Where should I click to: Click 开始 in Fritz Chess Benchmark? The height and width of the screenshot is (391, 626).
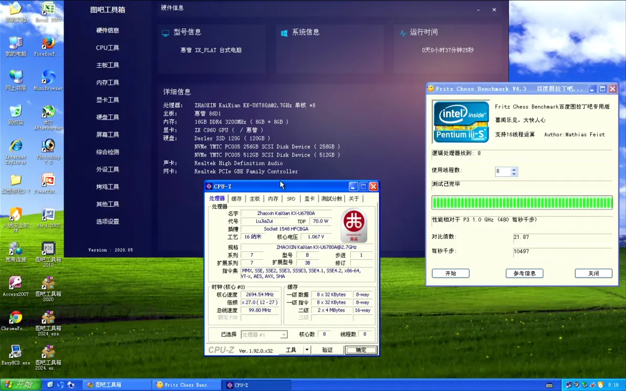451,273
